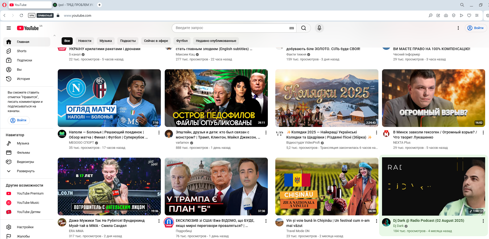Open options menu for the varlamov Epstein video

click(x=266, y=133)
